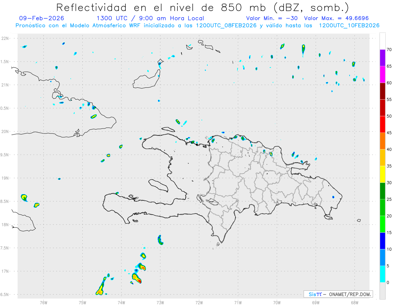
Task: Click the '20N' latitude axis label
Action: click(x=5, y=131)
